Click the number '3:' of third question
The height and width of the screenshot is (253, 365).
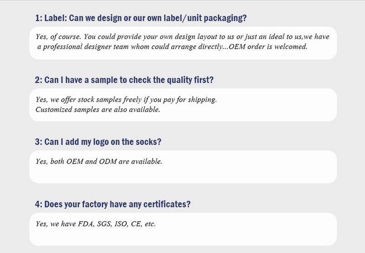click(39, 142)
